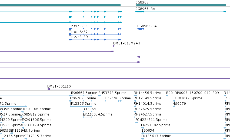Select the EP17315.3prime label
The width and height of the screenshot is (230, 140).
click(x=38, y=136)
